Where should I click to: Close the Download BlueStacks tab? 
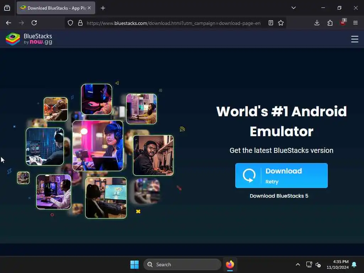click(89, 8)
